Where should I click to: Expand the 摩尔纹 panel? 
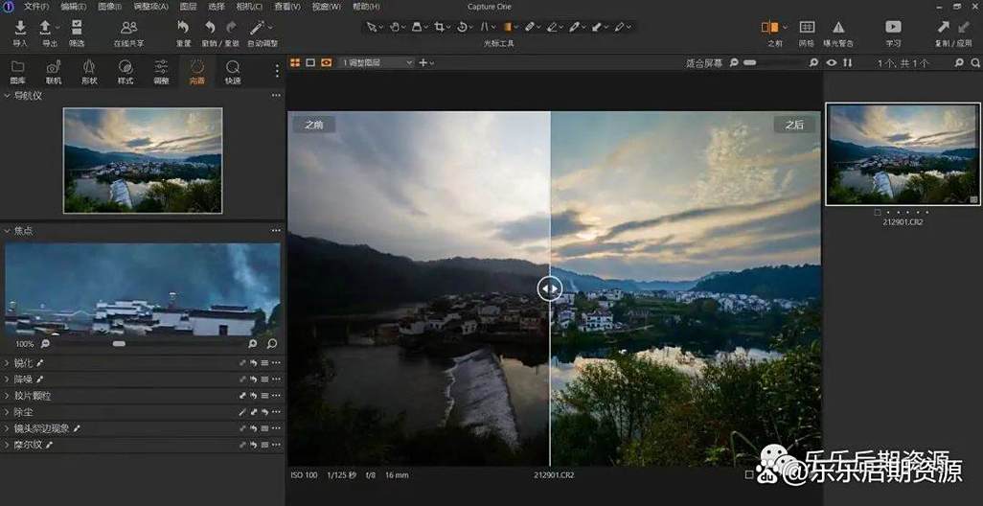[7, 445]
